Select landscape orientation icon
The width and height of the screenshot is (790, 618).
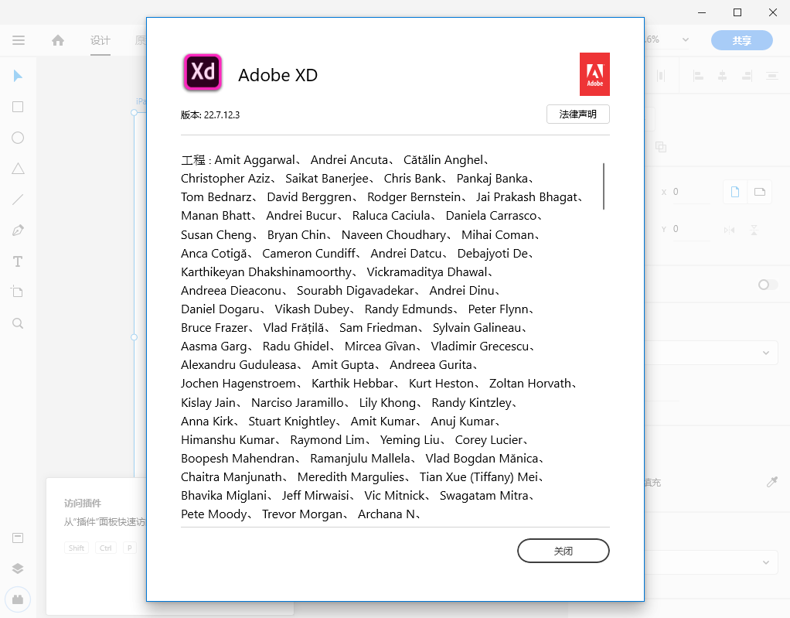tap(759, 192)
